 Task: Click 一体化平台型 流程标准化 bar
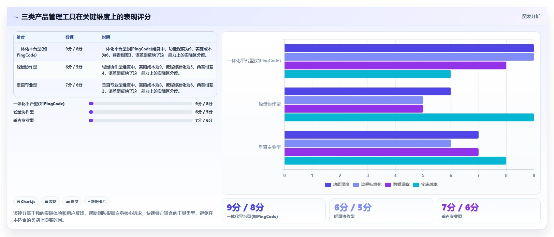pyautogui.click(x=409, y=57)
